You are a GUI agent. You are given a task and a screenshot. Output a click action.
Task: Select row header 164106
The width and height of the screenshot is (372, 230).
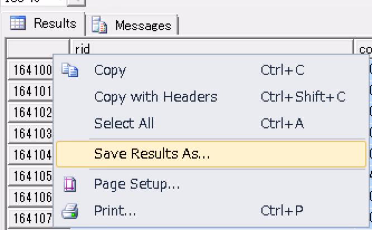point(31,197)
